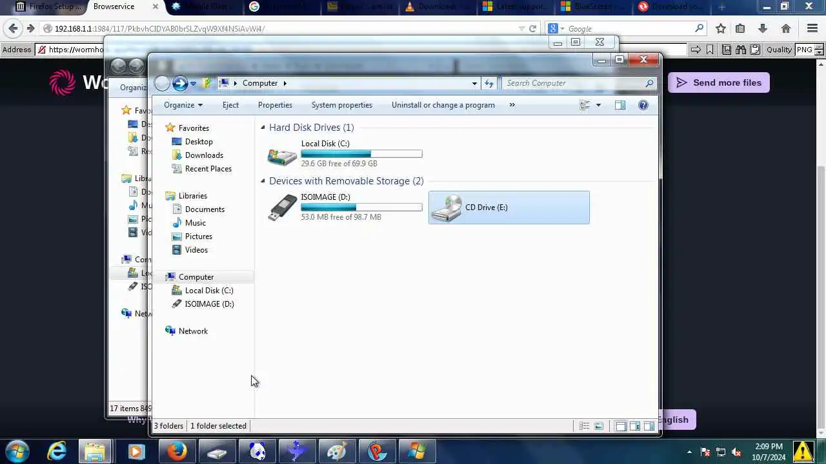Open Downloads in Favorites
Screen dimensions: 826x464
point(204,155)
